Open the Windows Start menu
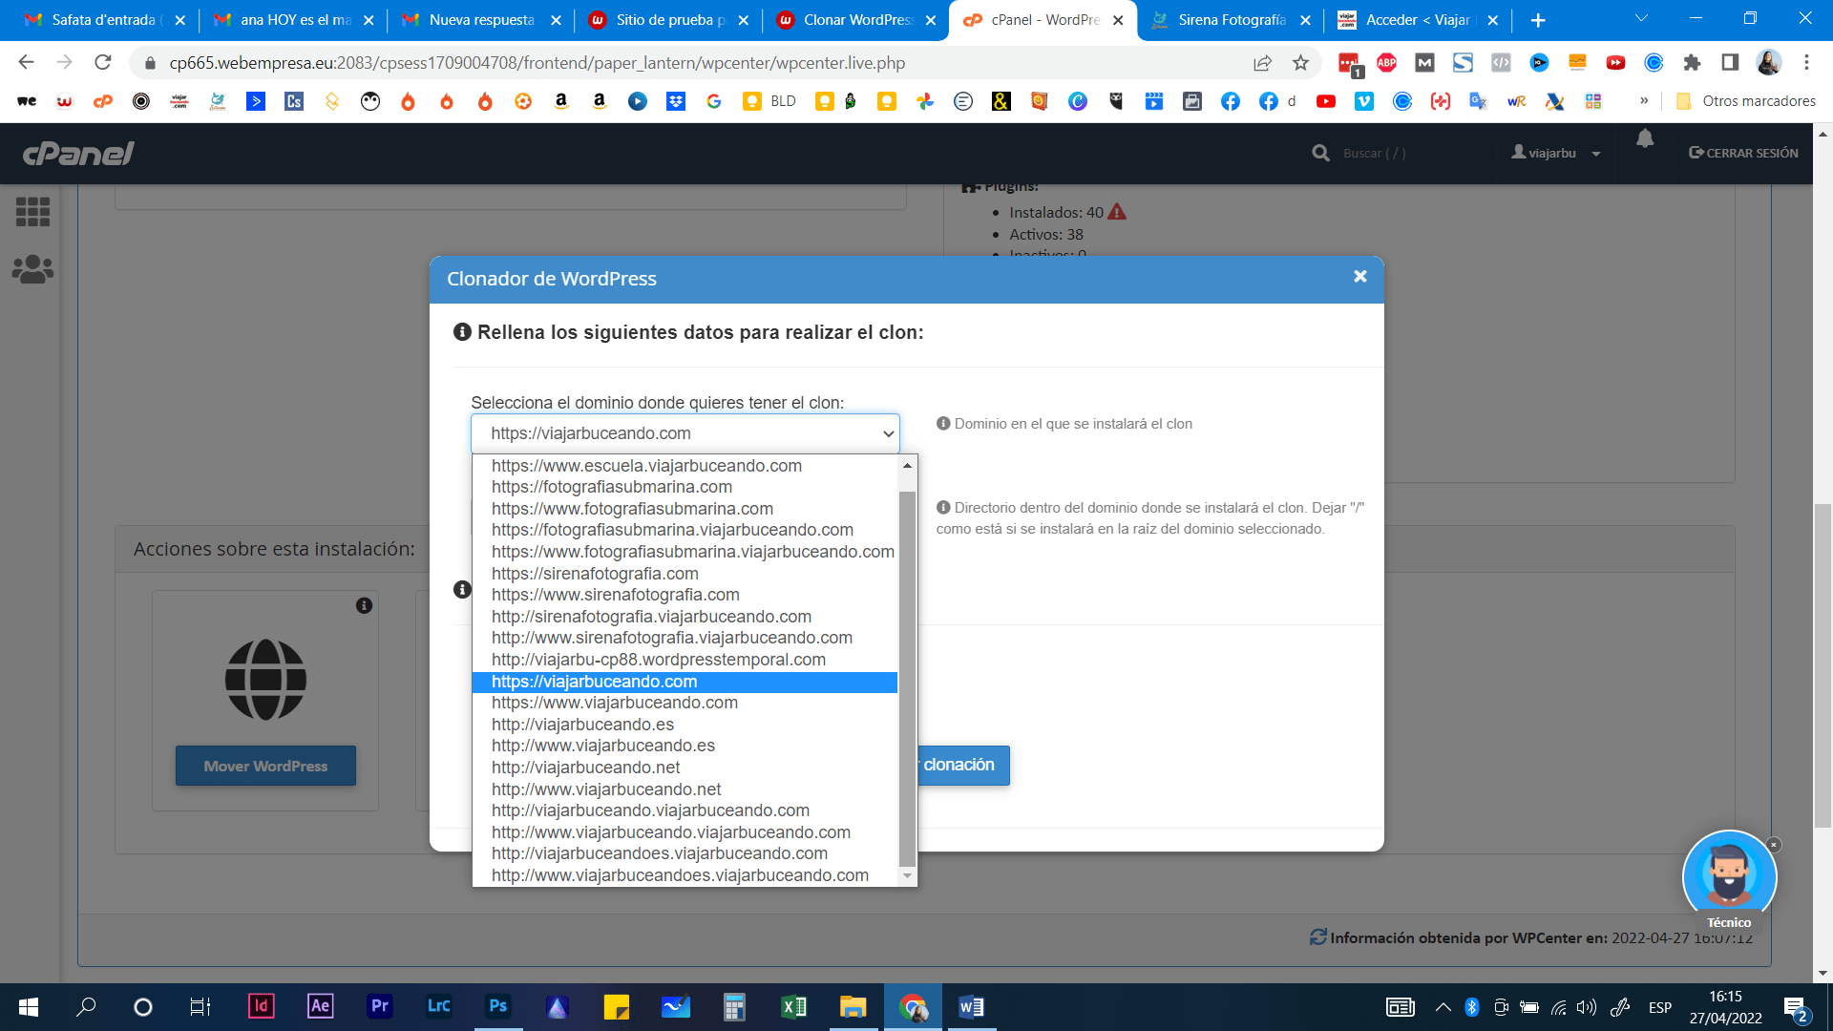The width and height of the screenshot is (1833, 1031). coord(28,1007)
